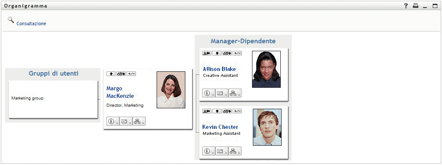Open the help question mark icon
This screenshot has height=165, width=442.
pos(406,6)
